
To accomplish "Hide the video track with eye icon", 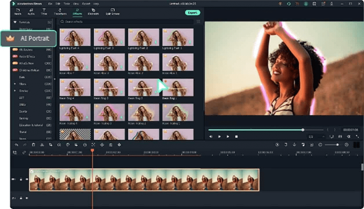I will point(27,179).
